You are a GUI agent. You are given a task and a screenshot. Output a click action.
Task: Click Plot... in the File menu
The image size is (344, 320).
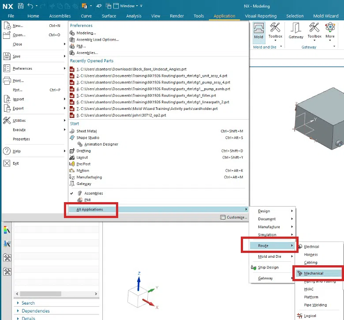(18, 90)
